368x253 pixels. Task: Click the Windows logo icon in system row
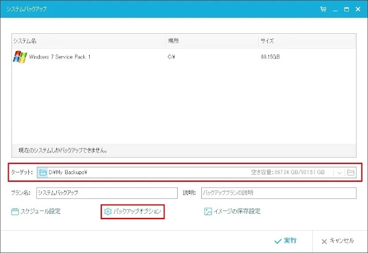coord(20,57)
